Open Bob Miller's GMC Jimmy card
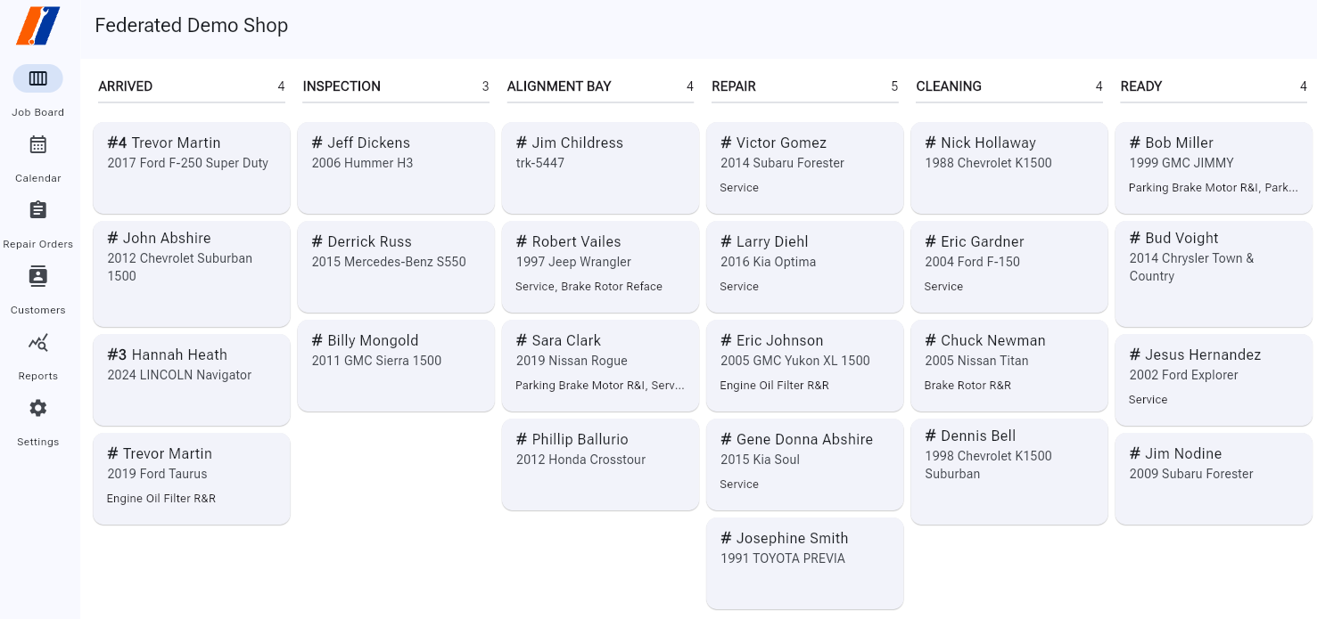The height and width of the screenshot is (619, 1317). pos(1214,168)
